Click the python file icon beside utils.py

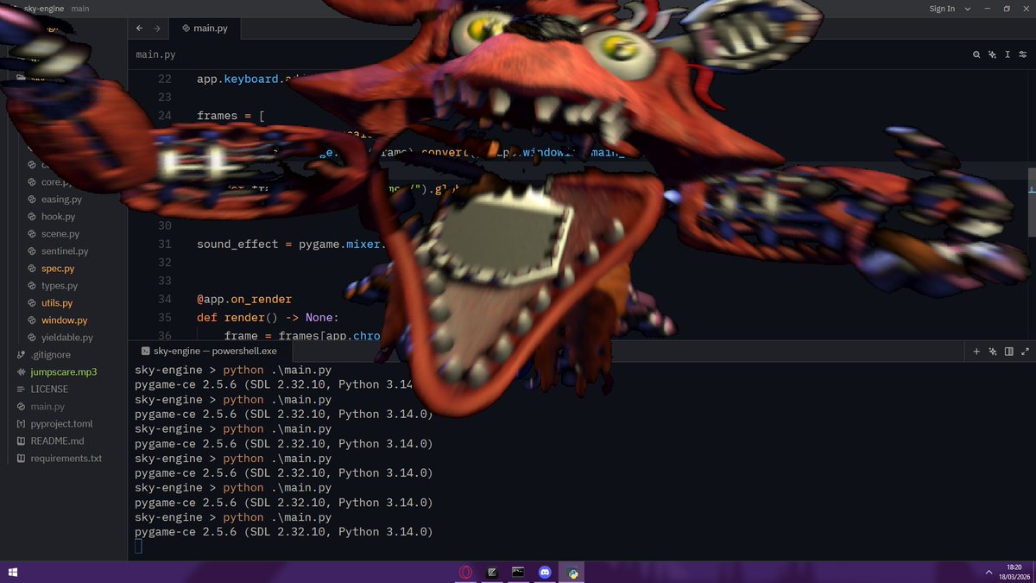coord(32,303)
